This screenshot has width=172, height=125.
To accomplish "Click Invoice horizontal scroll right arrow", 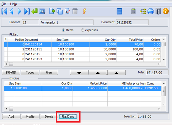I will point(159,109).
